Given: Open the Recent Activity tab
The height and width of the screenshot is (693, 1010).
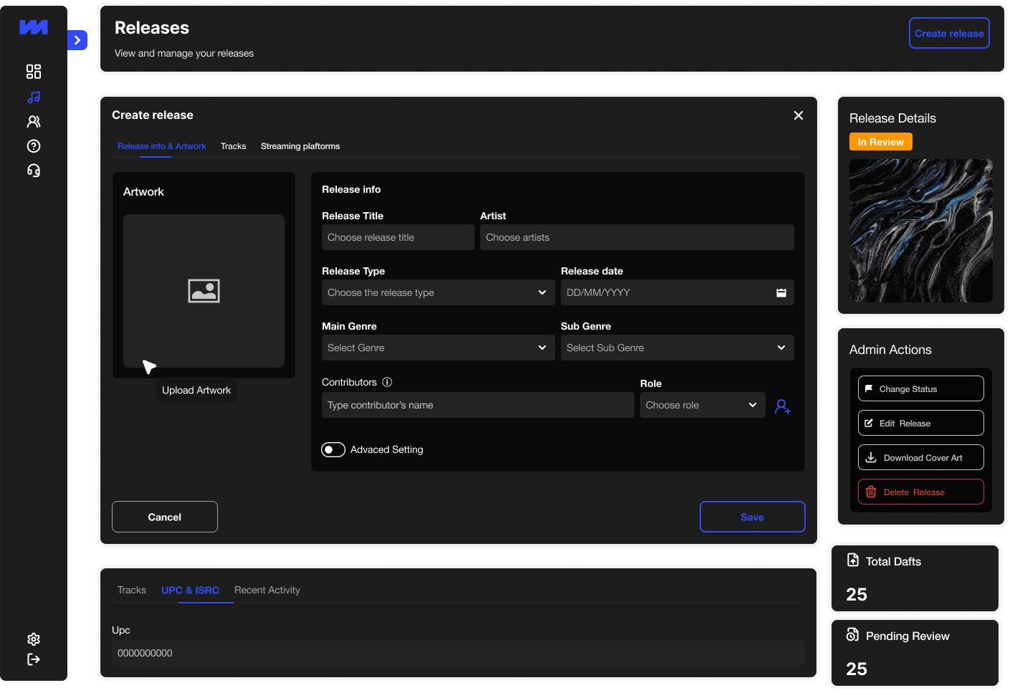Looking at the screenshot, I should [x=267, y=590].
